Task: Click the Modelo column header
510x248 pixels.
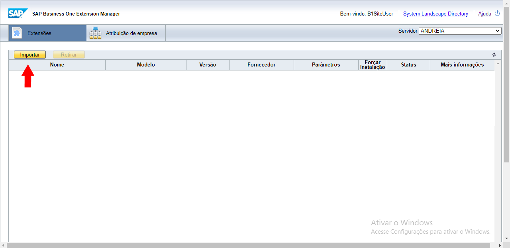Action: 146,65
